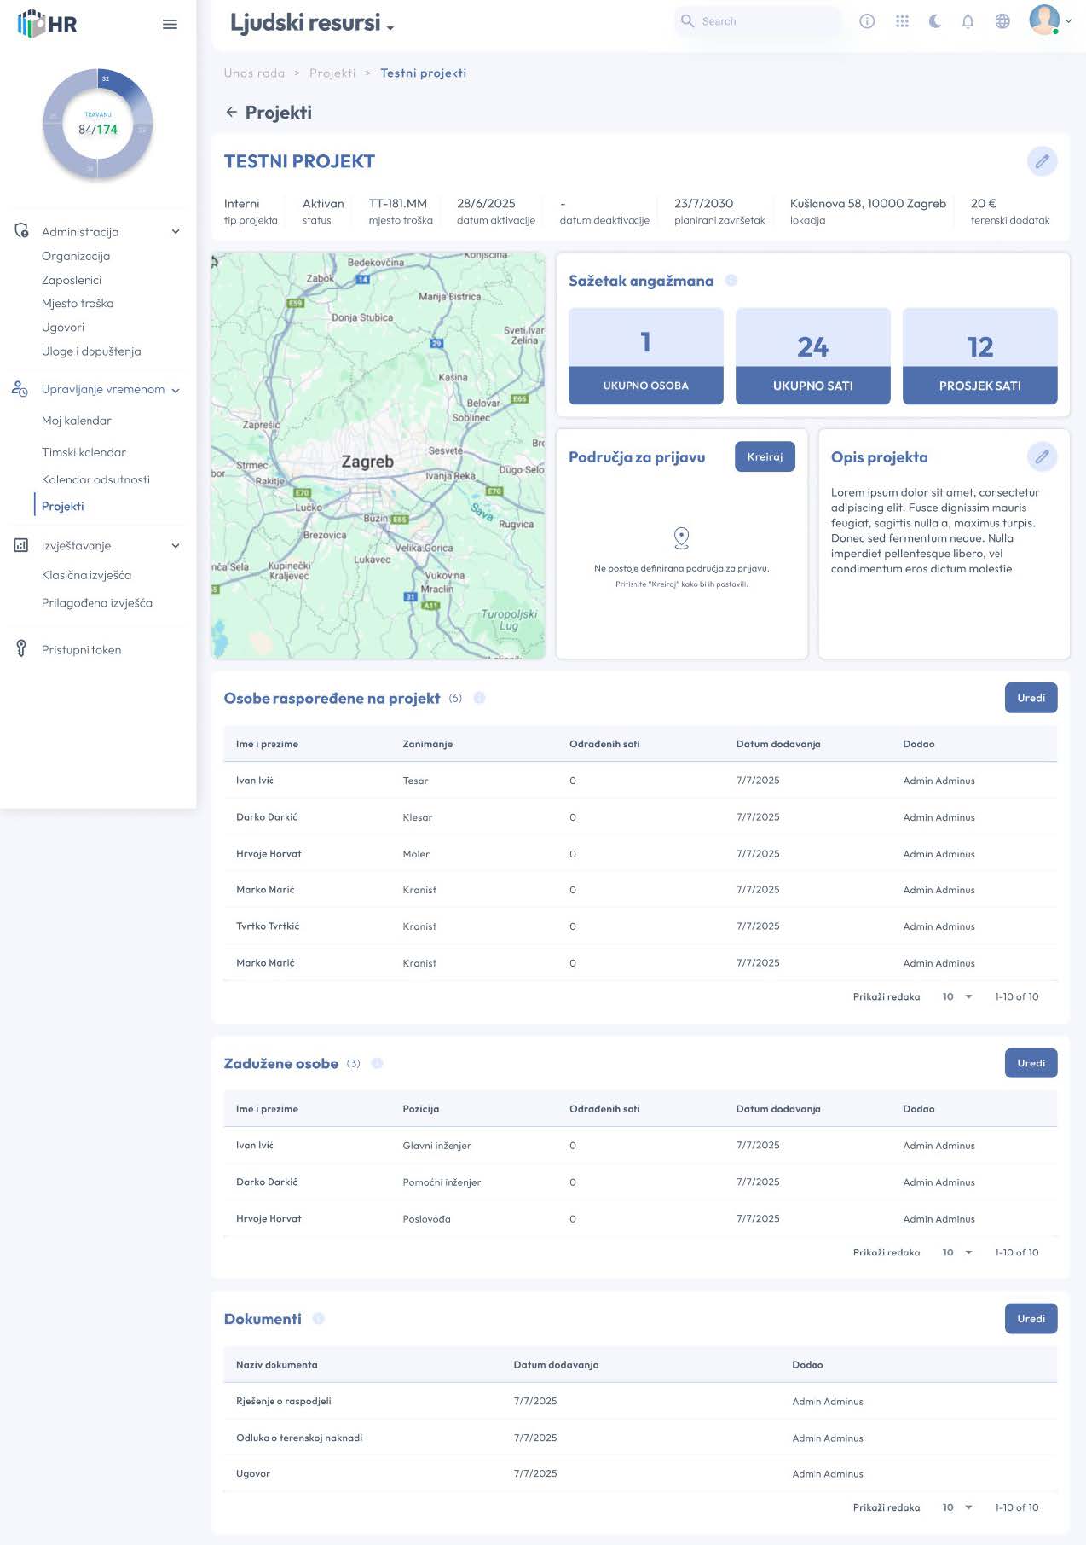Click info icon beside Dokumenti

pos(318,1318)
